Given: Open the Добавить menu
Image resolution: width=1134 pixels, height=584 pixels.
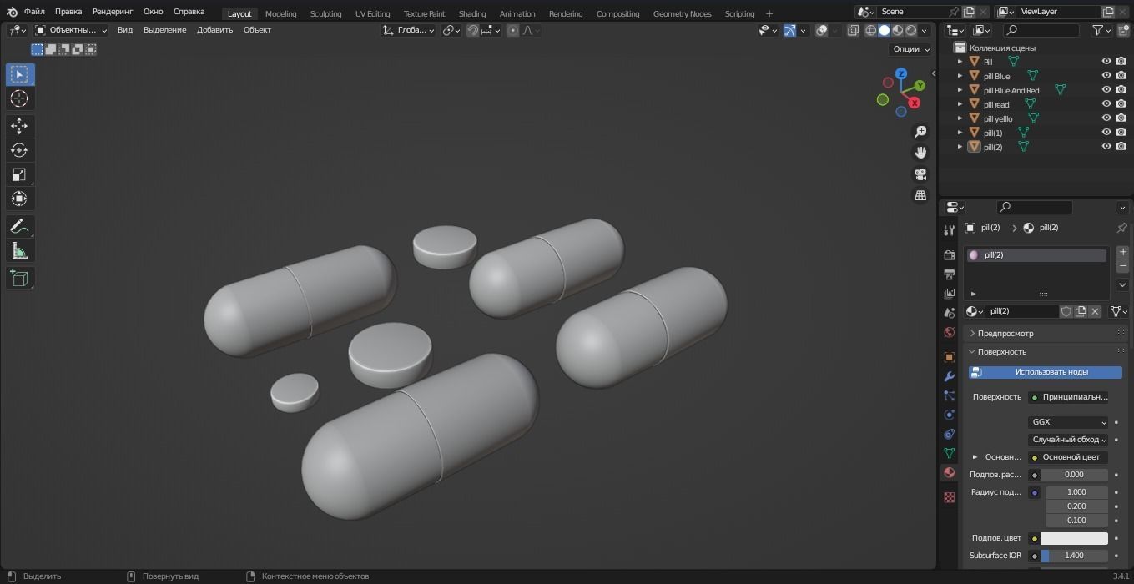Looking at the screenshot, I should (214, 30).
